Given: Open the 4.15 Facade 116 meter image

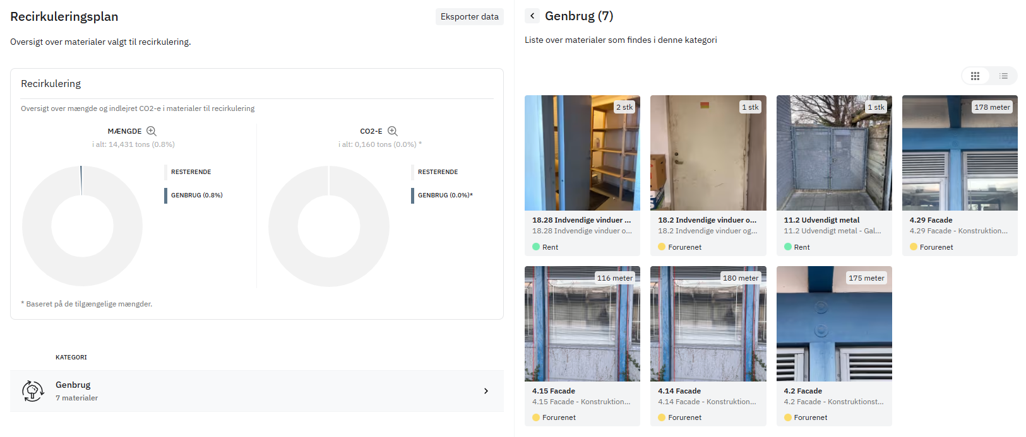Looking at the screenshot, I should [582, 324].
